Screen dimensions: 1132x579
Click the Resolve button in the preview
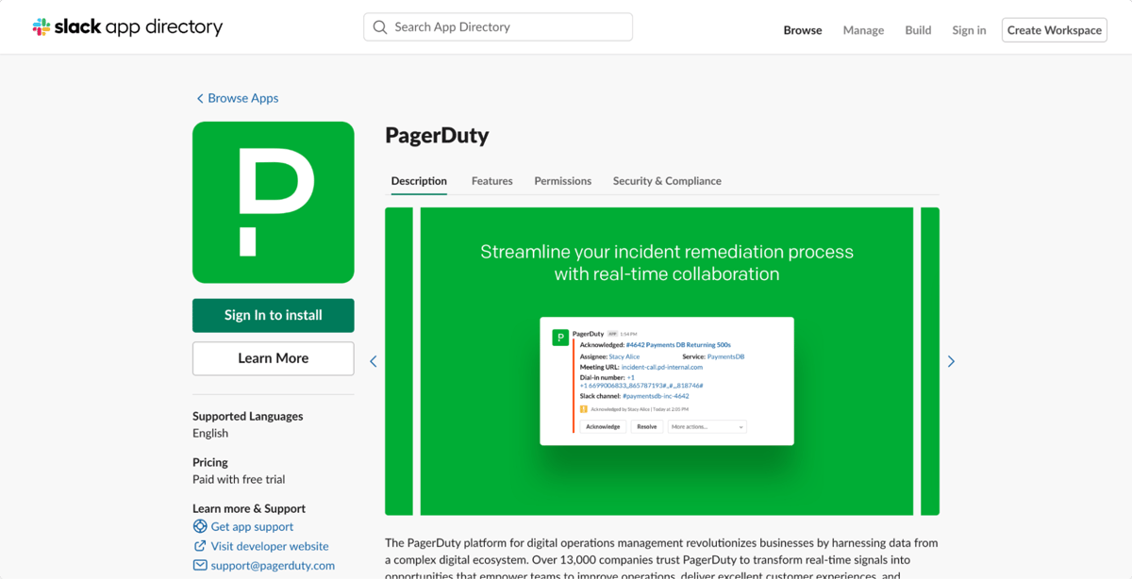[x=647, y=427]
